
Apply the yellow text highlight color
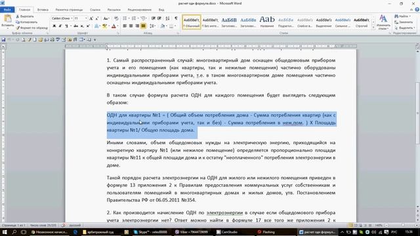(x=104, y=26)
